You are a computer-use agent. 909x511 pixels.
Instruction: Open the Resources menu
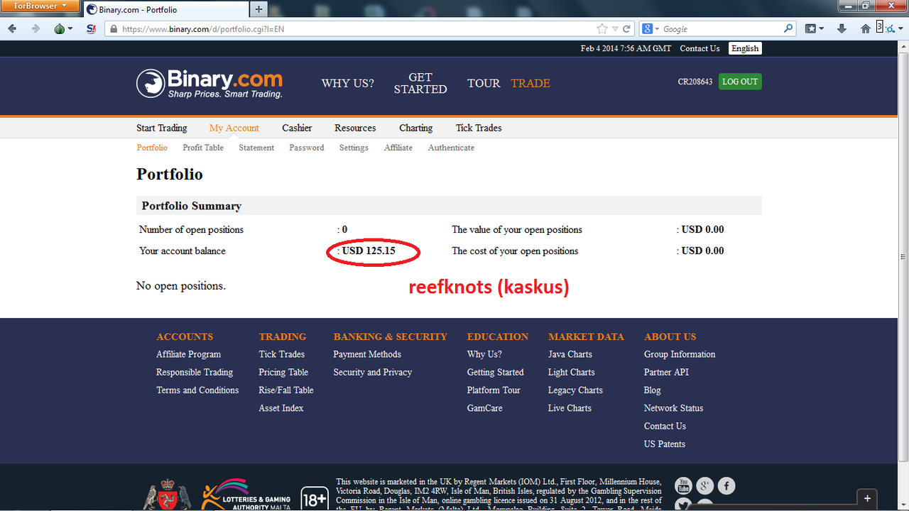click(x=355, y=128)
